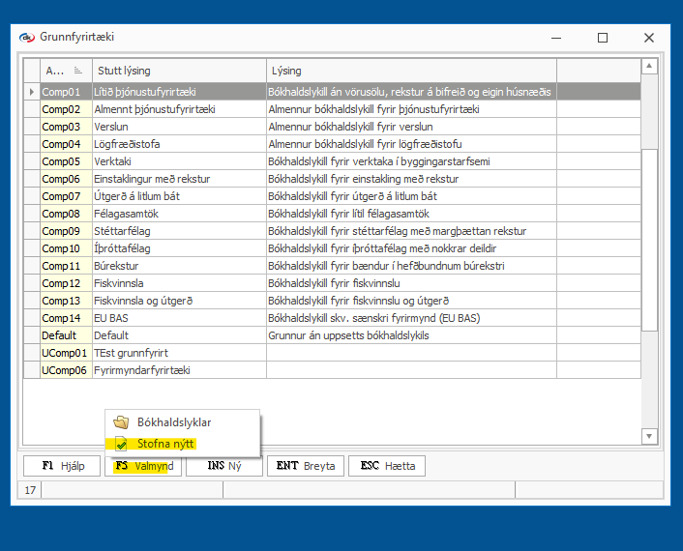Screen dimensions: 683x551
Task: Open Bókhaldslyklar from the popup menu
Action: [x=174, y=422]
